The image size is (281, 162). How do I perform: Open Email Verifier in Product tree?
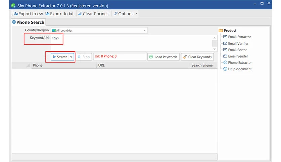tap(236, 44)
